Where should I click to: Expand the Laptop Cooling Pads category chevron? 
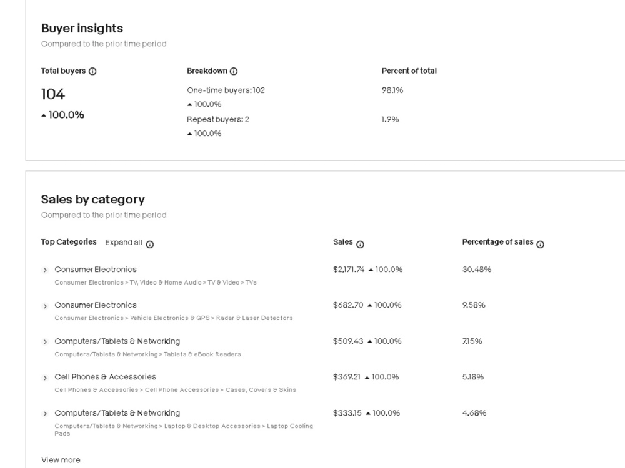click(45, 414)
